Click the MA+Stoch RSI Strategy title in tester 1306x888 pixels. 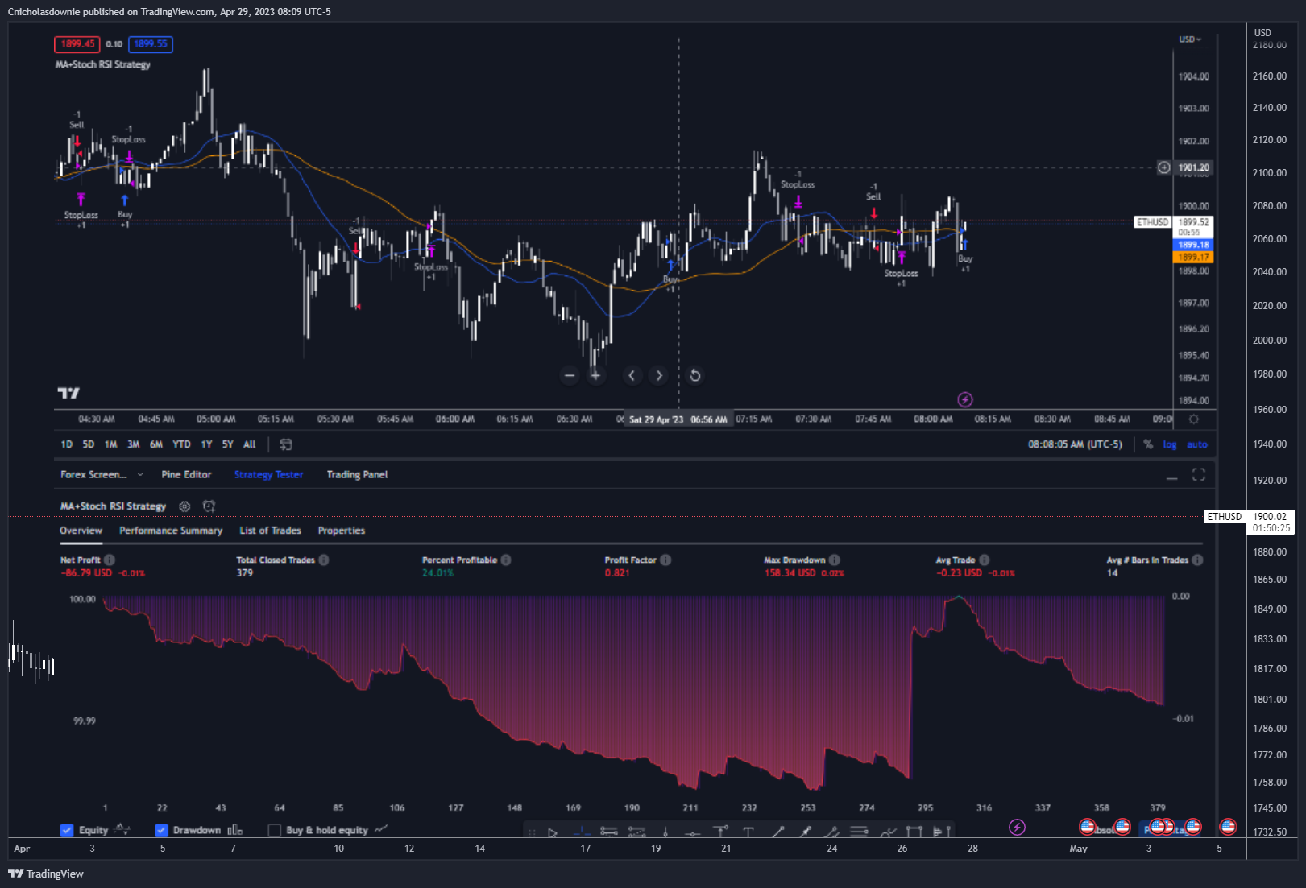[x=113, y=506]
